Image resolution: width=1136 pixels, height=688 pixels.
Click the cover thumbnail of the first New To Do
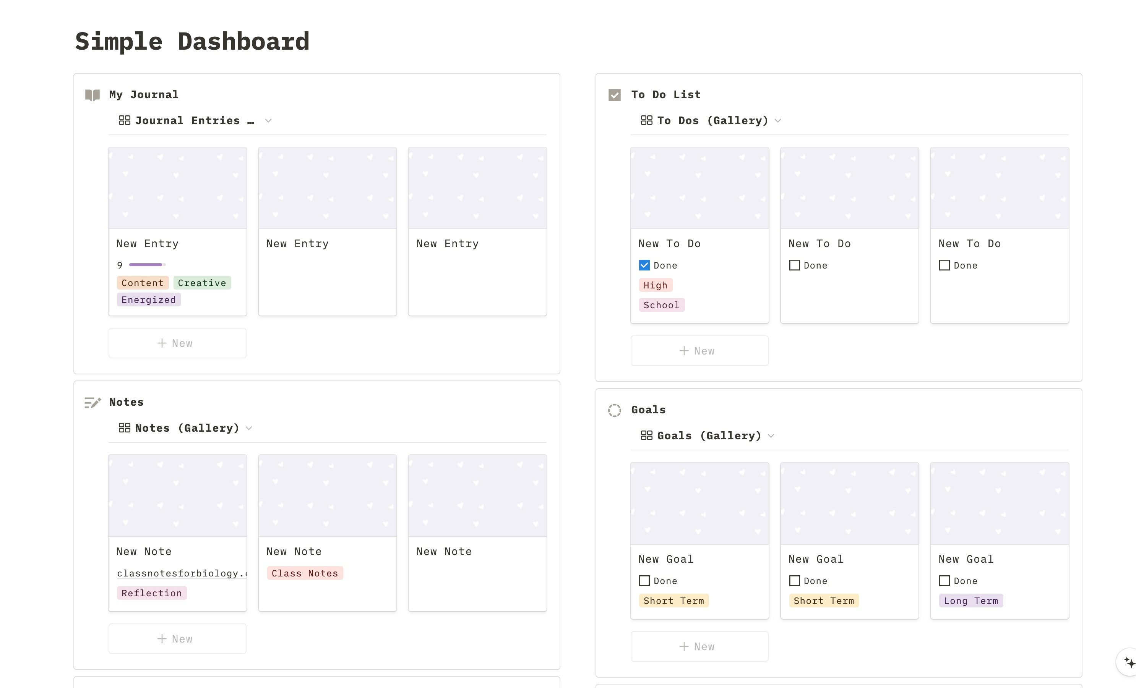699,187
